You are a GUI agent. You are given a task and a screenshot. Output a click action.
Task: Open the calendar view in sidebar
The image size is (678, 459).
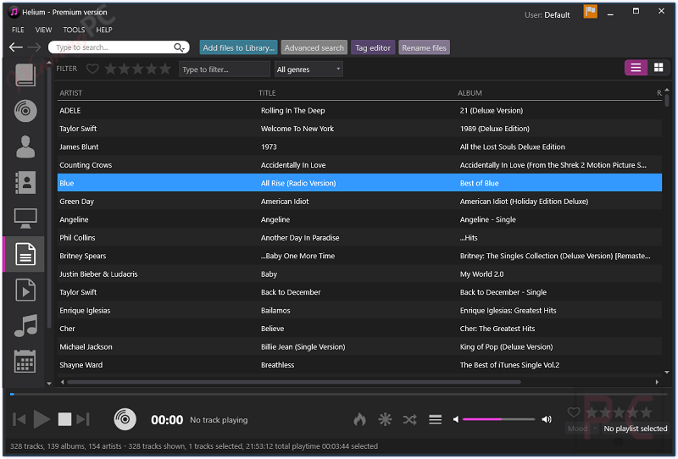[25, 362]
